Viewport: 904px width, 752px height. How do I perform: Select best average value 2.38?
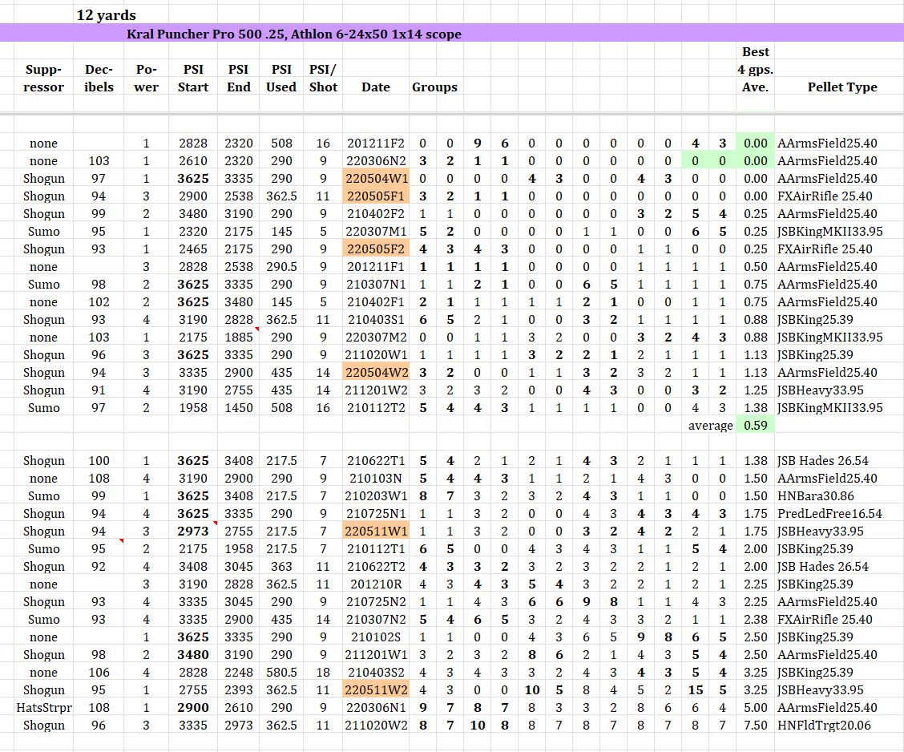click(x=755, y=620)
